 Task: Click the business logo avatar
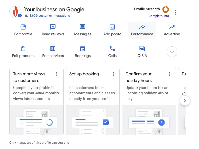(x=15, y=11)
